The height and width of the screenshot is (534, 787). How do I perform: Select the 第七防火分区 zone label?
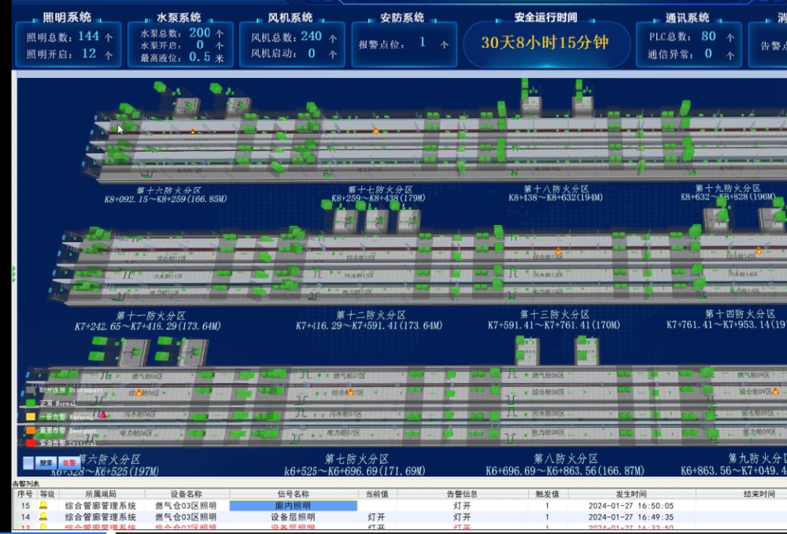(x=357, y=459)
